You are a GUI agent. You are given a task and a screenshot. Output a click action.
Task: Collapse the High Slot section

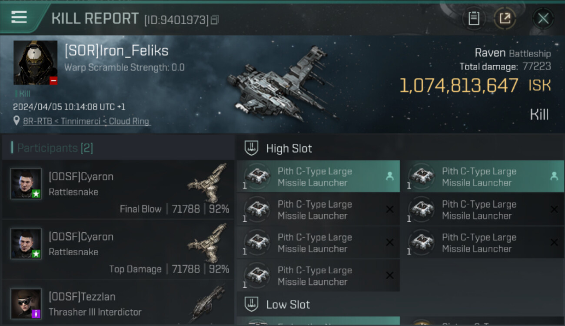coord(289,148)
